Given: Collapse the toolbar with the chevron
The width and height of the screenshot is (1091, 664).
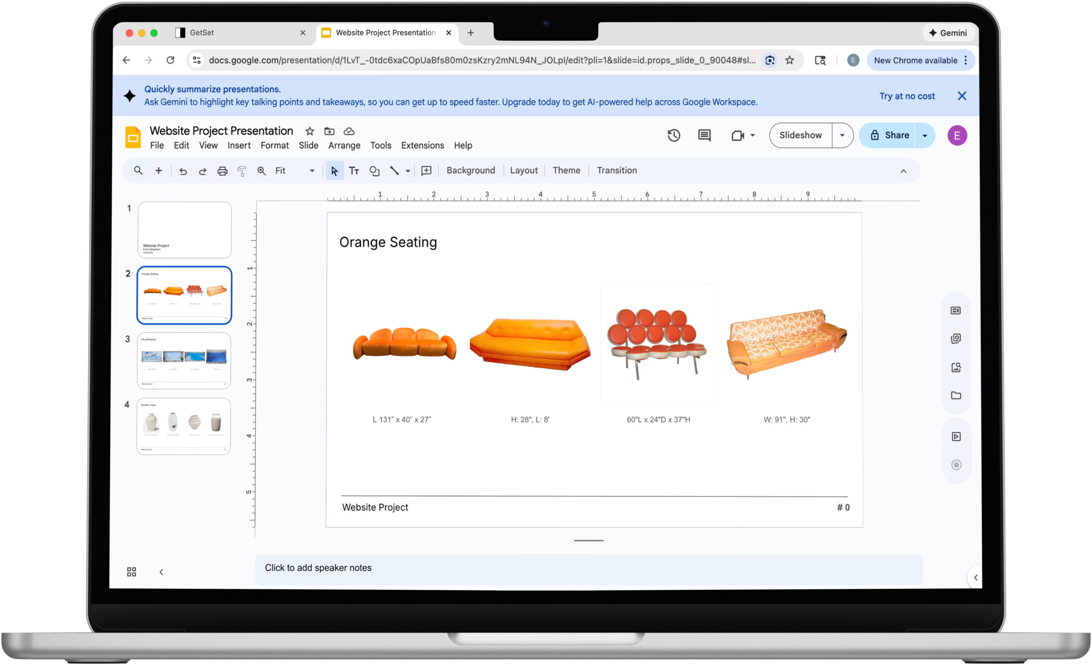Looking at the screenshot, I should pos(903,171).
